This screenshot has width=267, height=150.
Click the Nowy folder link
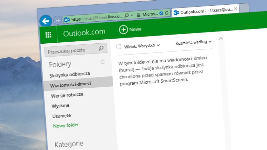[66, 126]
